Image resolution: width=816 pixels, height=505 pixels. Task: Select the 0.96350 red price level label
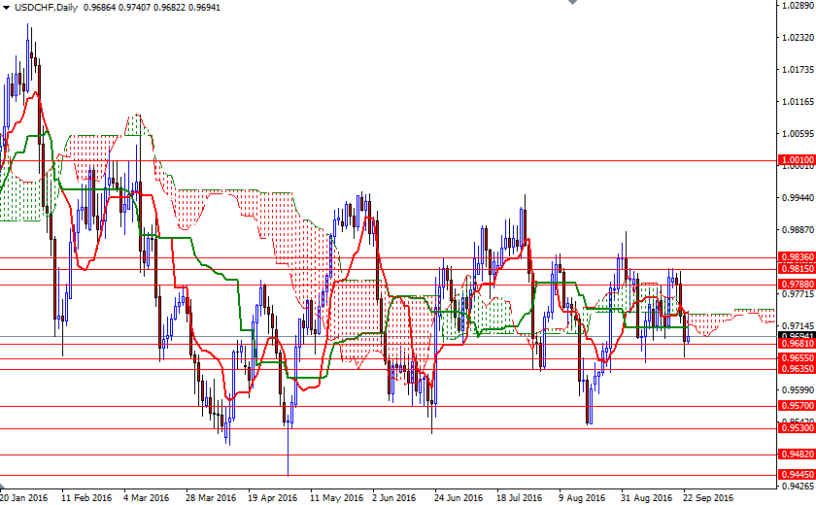(x=797, y=369)
